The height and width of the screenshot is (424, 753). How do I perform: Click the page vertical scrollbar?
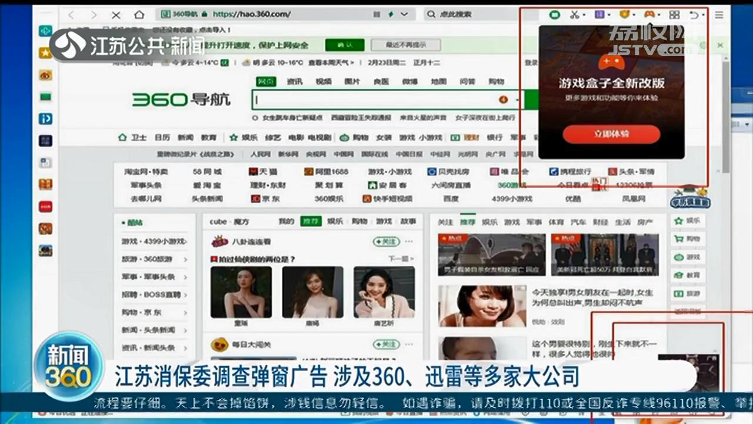726,118
